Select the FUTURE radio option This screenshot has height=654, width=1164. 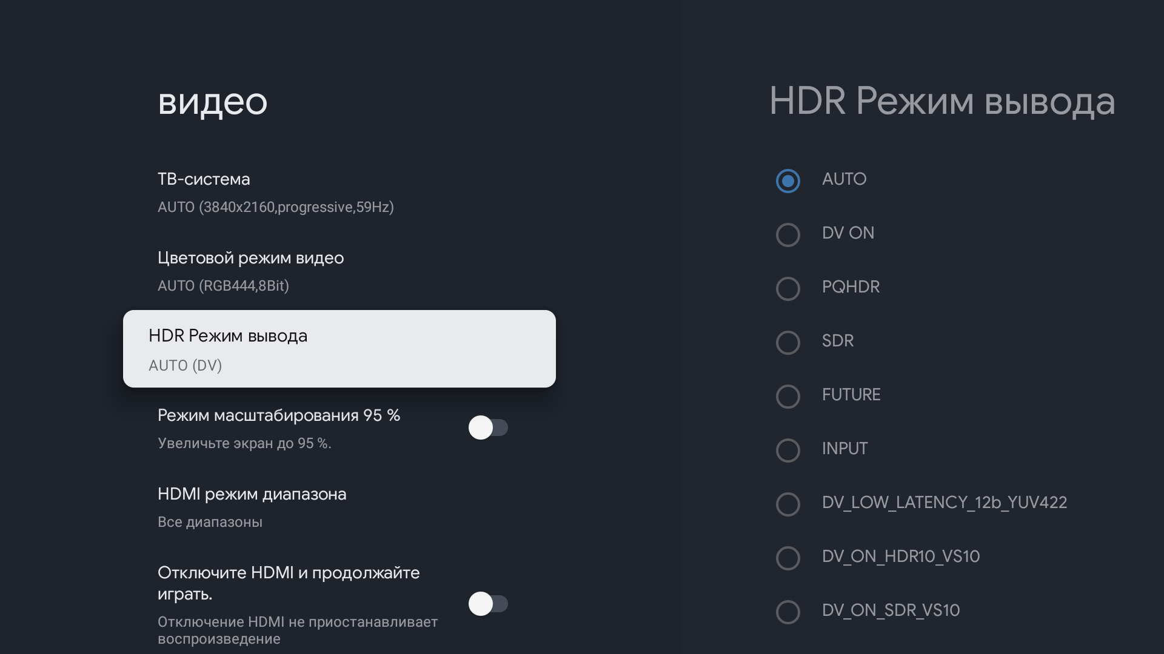[788, 396]
